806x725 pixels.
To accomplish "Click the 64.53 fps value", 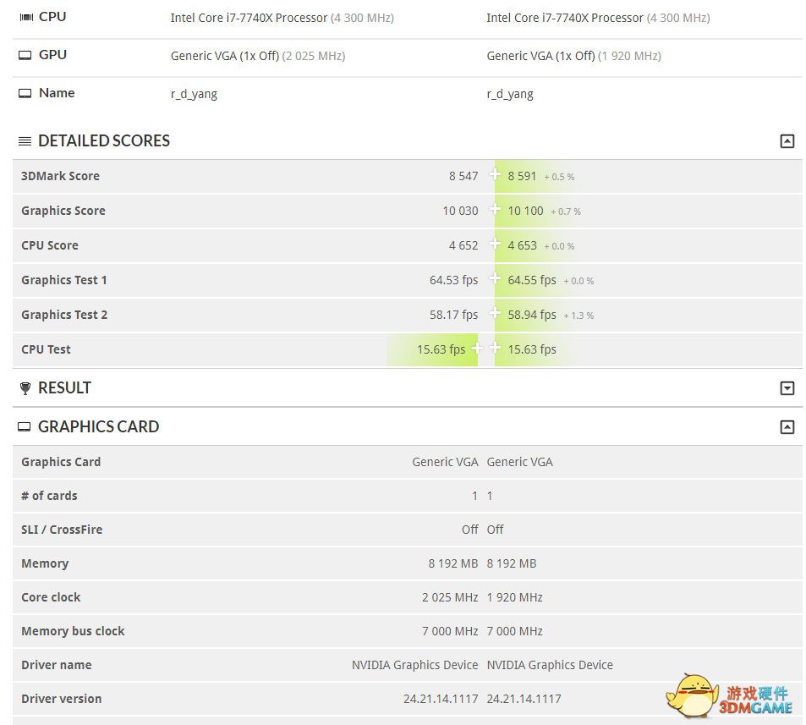I will click(x=454, y=280).
